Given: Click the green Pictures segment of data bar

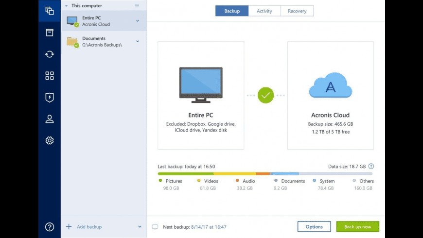Looking at the screenshot, I should click(x=186, y=173).
